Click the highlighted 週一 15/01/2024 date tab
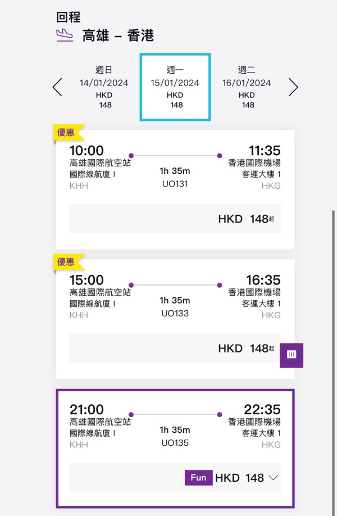 click(175, 87)
